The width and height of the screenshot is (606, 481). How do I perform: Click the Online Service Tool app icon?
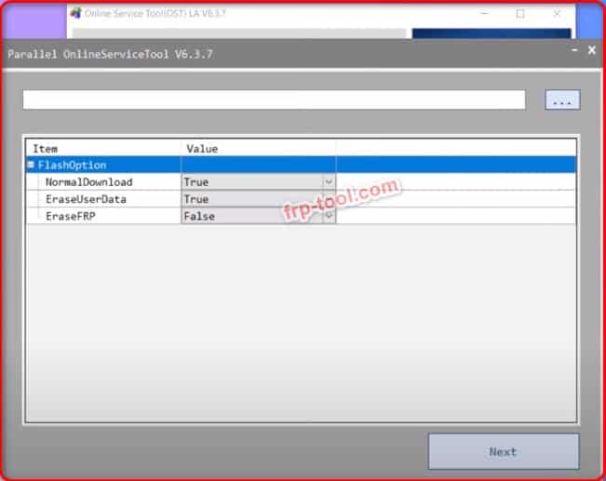[75, 13]
